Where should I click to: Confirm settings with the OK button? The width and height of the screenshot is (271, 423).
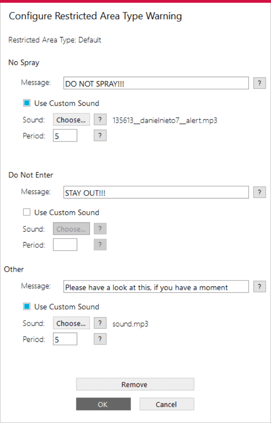[x=103, y=404]
